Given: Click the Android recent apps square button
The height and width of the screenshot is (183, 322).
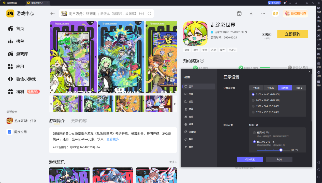Looking at the screenshot, I should coord(318,177).
